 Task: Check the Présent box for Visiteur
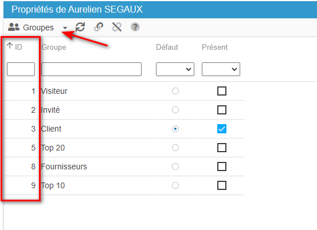click(x=222, y=91)
